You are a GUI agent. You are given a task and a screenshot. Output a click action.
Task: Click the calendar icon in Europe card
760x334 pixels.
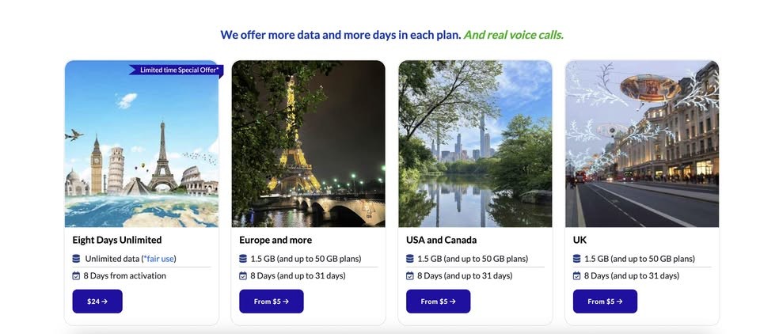click(243, 276)
